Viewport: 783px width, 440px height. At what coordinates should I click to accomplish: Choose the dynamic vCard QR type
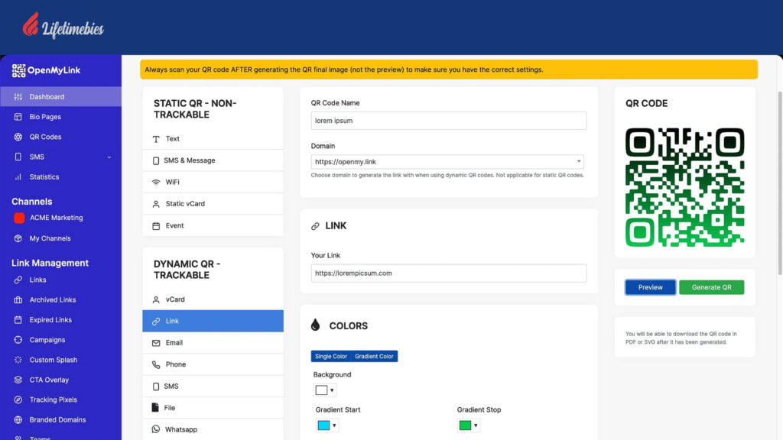213,299
